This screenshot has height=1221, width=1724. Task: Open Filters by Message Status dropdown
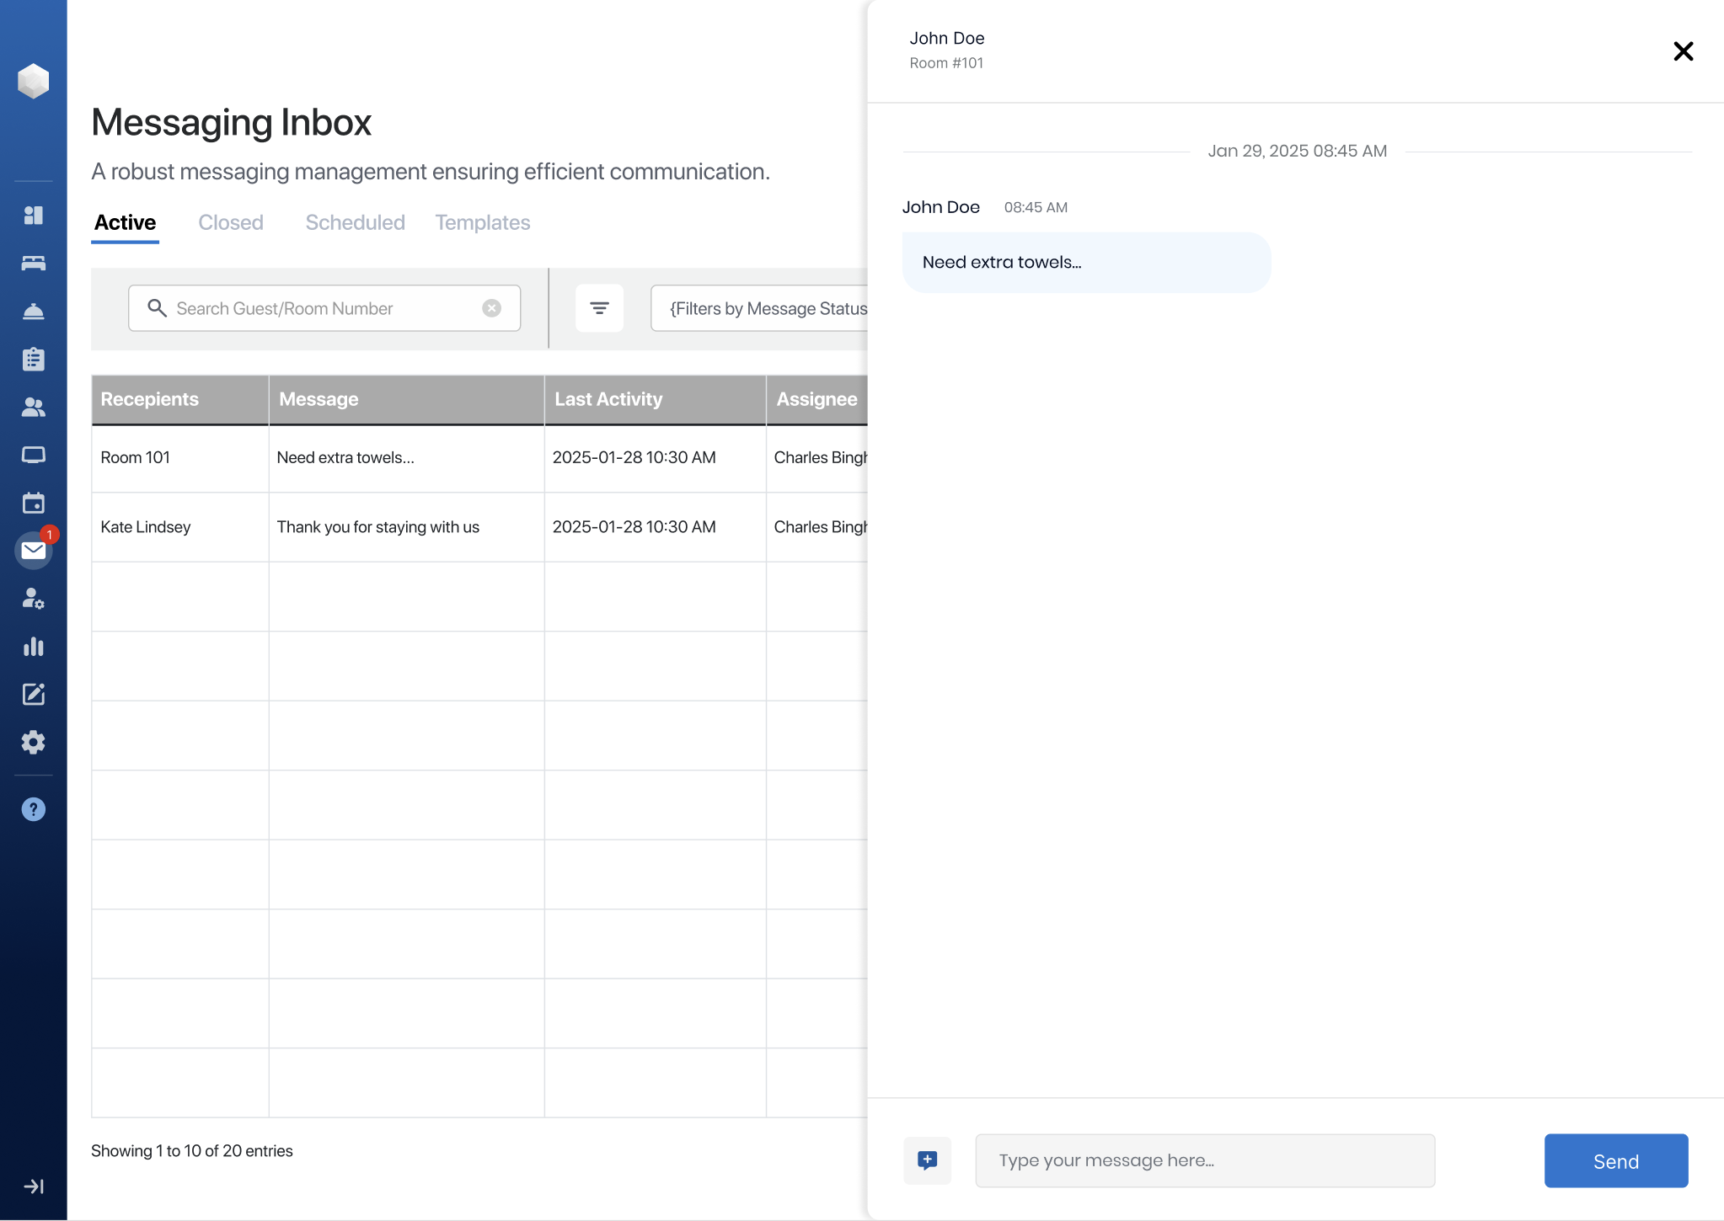pos(759,308)
